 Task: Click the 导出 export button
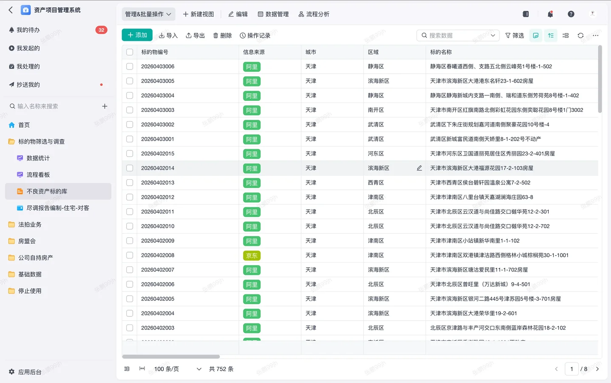point(195,36)
